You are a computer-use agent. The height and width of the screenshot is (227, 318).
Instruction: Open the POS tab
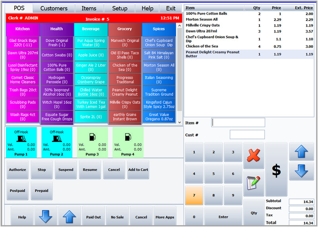click(x=19, y=8)
